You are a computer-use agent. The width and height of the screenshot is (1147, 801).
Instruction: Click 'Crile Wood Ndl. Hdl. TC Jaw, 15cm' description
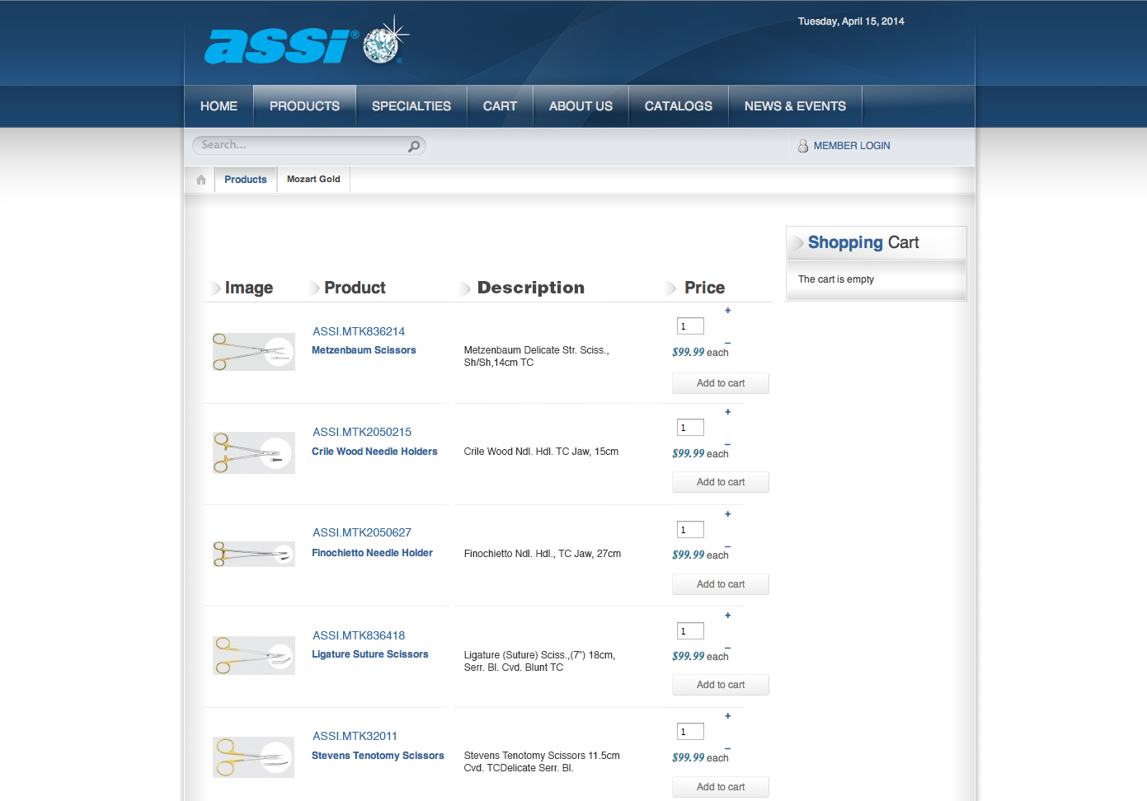[541, 452]
